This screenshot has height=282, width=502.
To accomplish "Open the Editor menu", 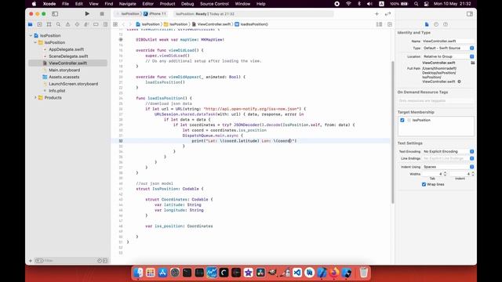I will point(148,4).
